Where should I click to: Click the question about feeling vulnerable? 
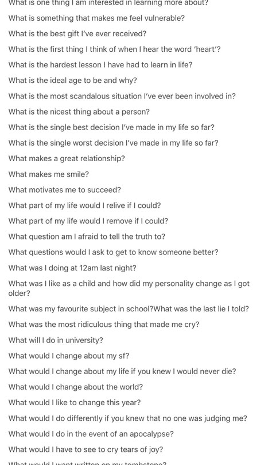96,18
